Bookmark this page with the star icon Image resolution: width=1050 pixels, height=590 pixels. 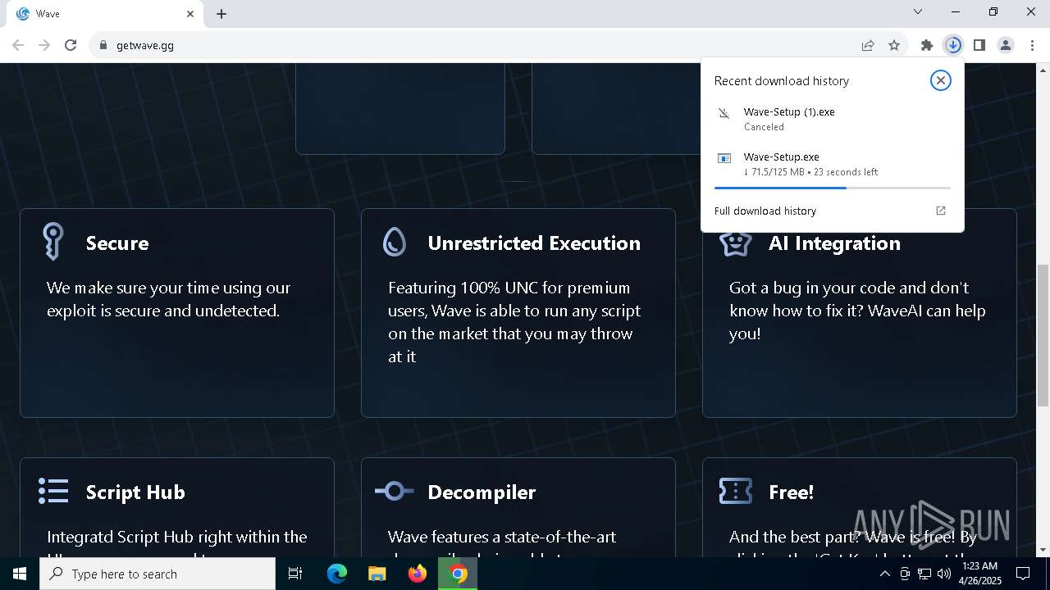[894, 45]
